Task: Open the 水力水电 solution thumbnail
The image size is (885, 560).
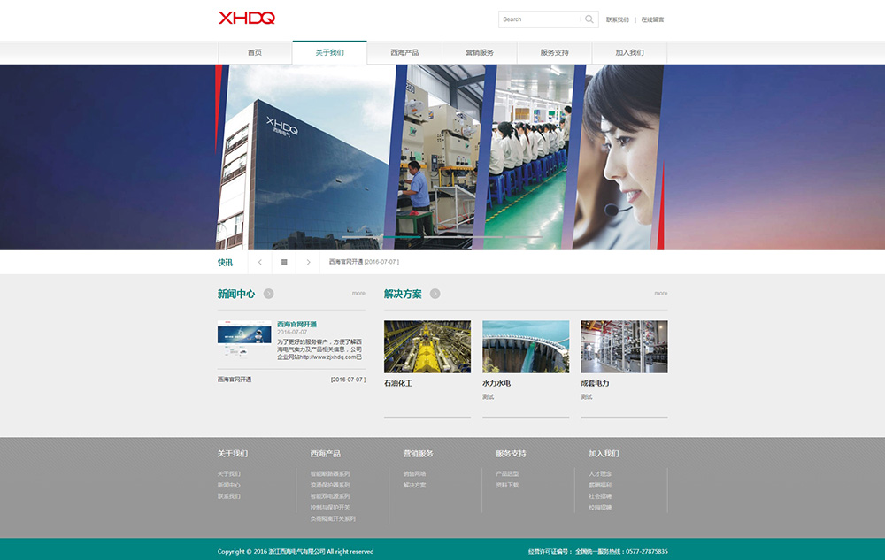Action: pos(526,346)
